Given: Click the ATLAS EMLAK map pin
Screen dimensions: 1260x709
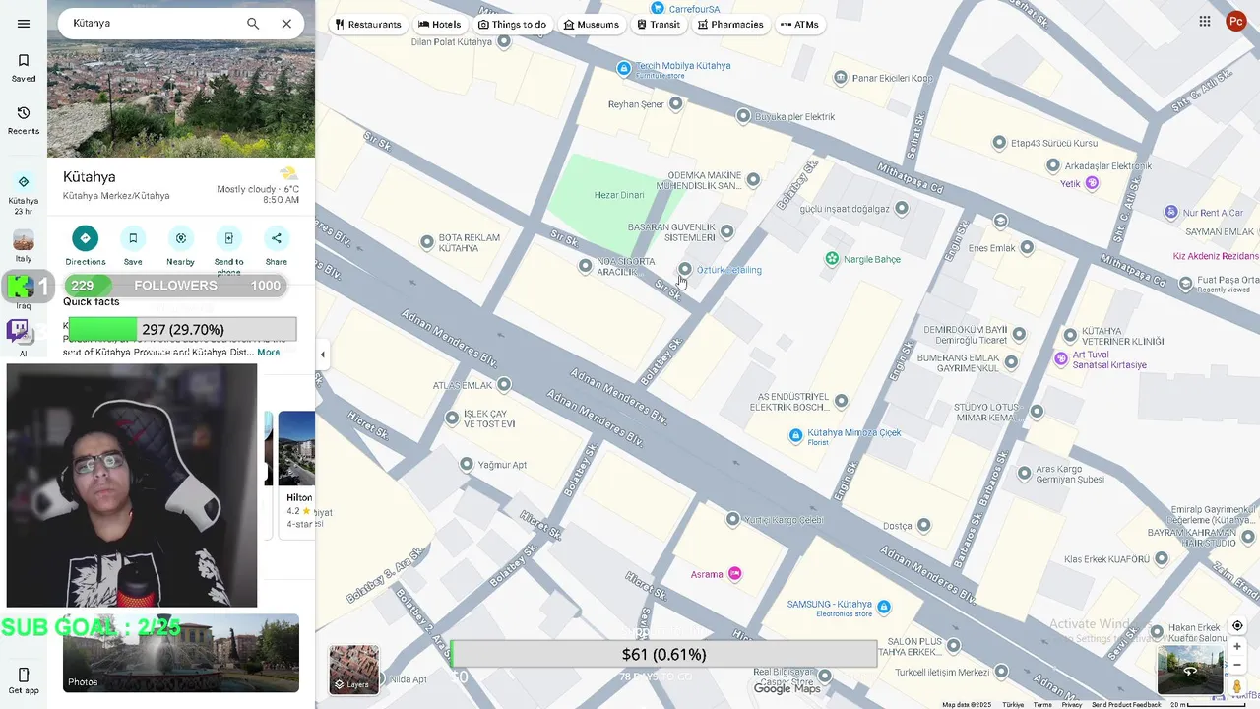Looking at the screenshot, I should click(504, 385).
